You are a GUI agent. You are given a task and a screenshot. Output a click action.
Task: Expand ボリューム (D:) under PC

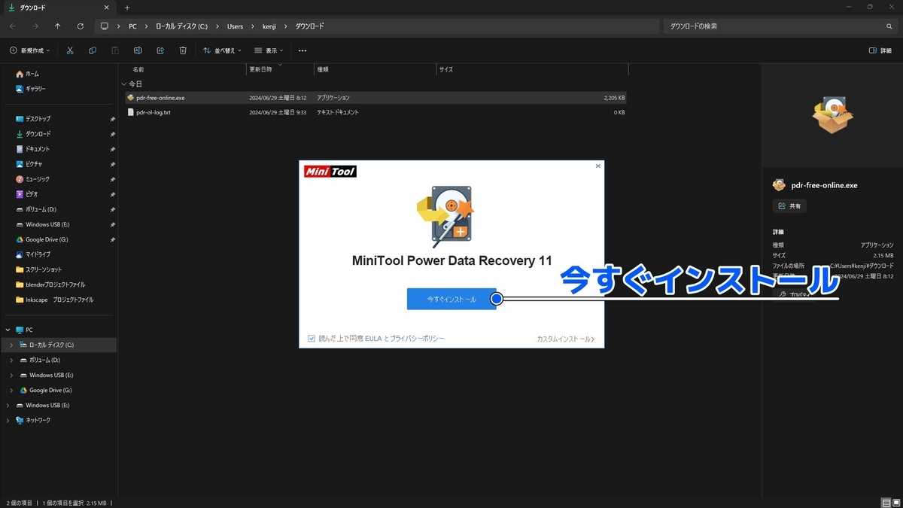point(11,360)
